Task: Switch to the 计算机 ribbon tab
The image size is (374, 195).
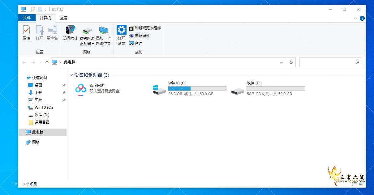Action: click(45, 18)
